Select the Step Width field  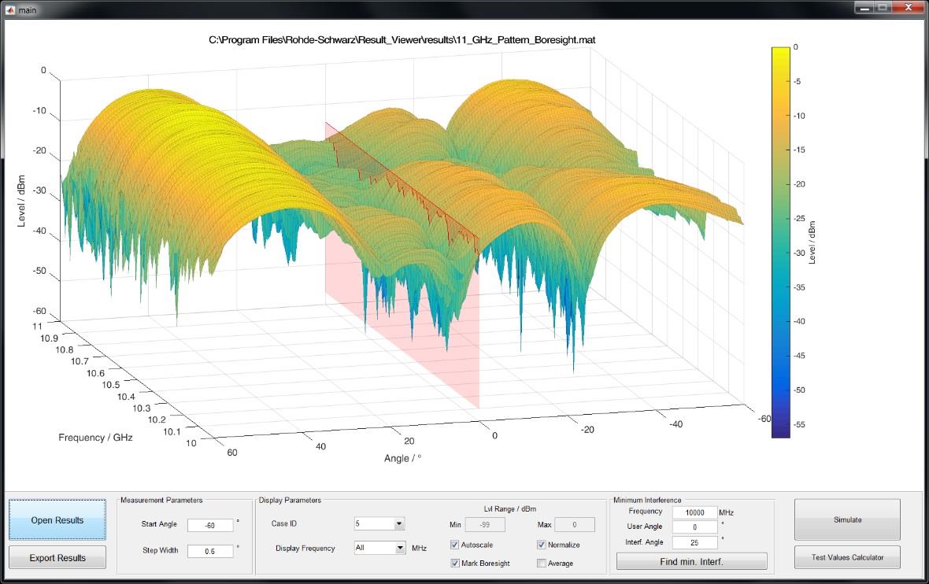[x=210, y=551]
